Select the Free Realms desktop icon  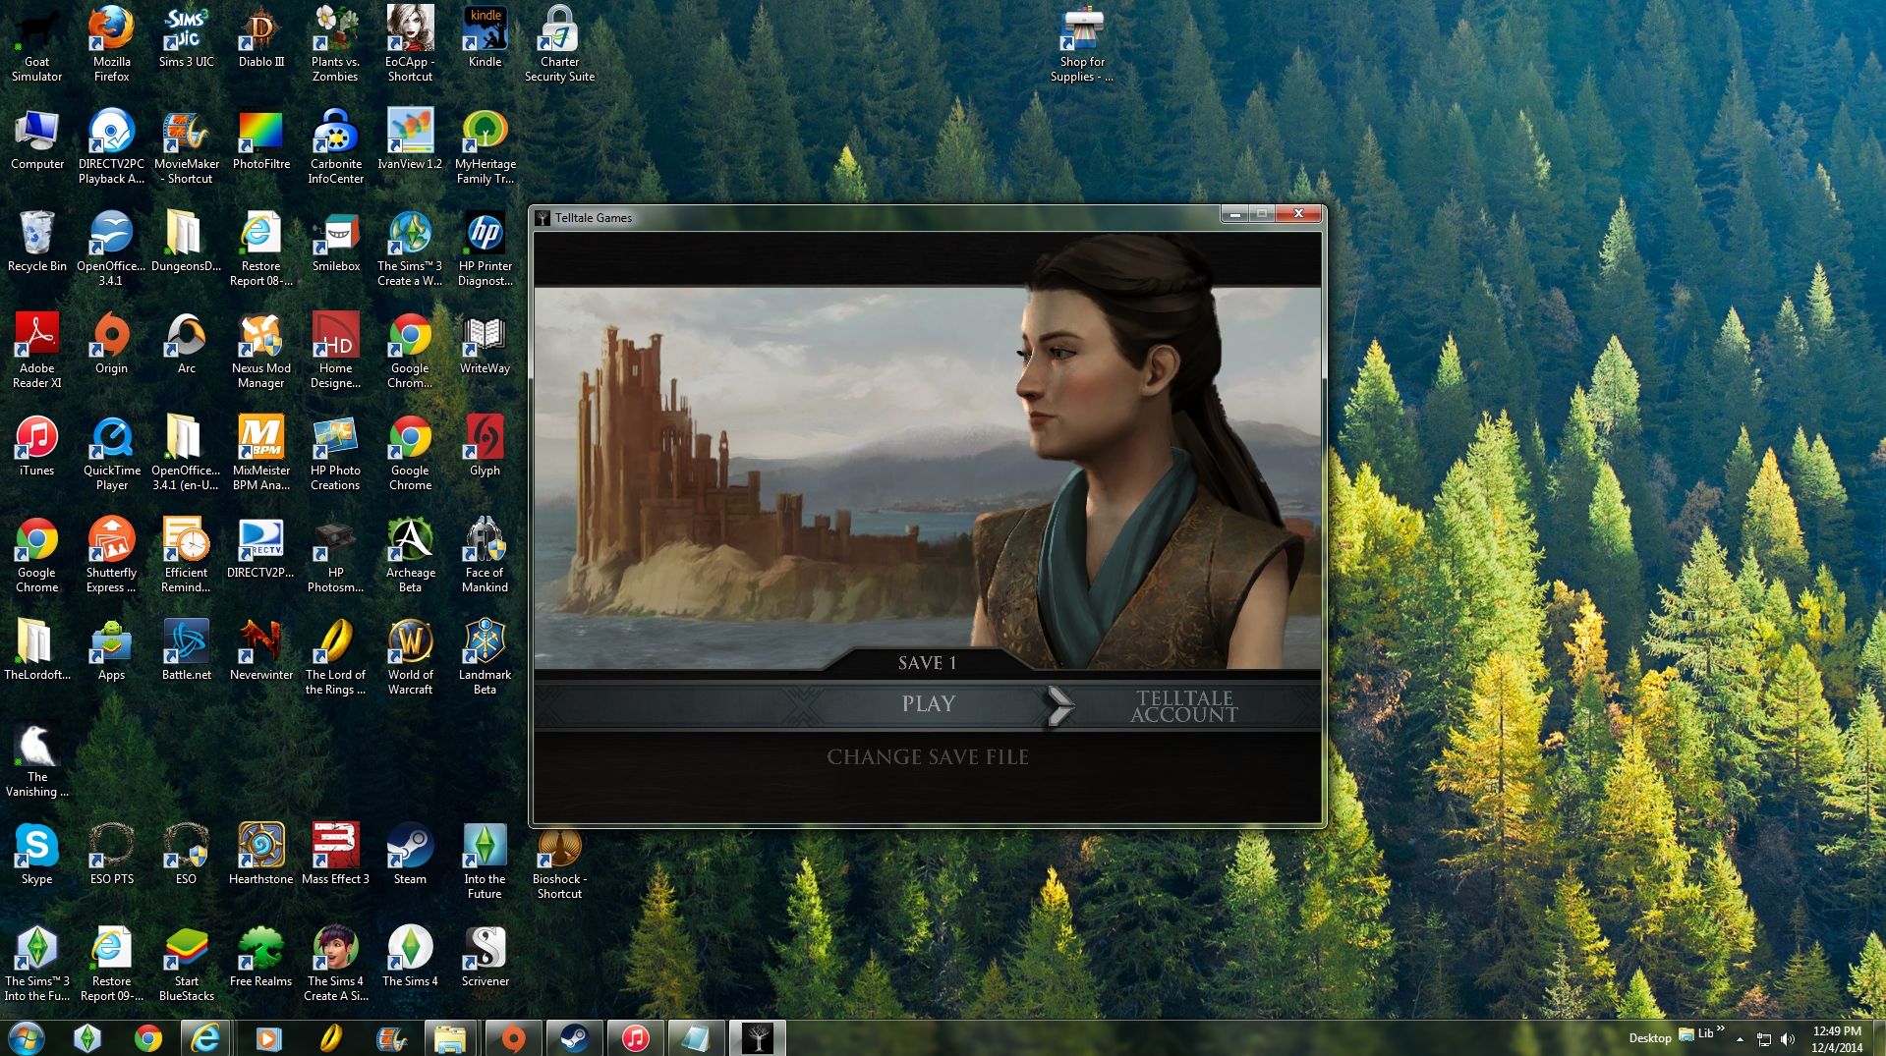click(261, 957)
